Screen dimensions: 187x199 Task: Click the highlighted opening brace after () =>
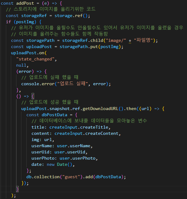pos(33,96)
